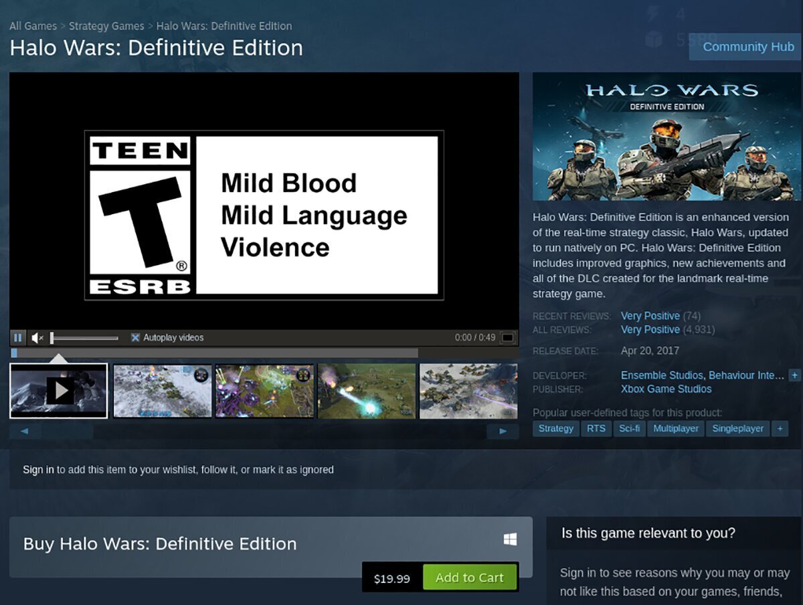Unmute the video with speaker icon
803x605 pixels.
(x=37, y=338)
